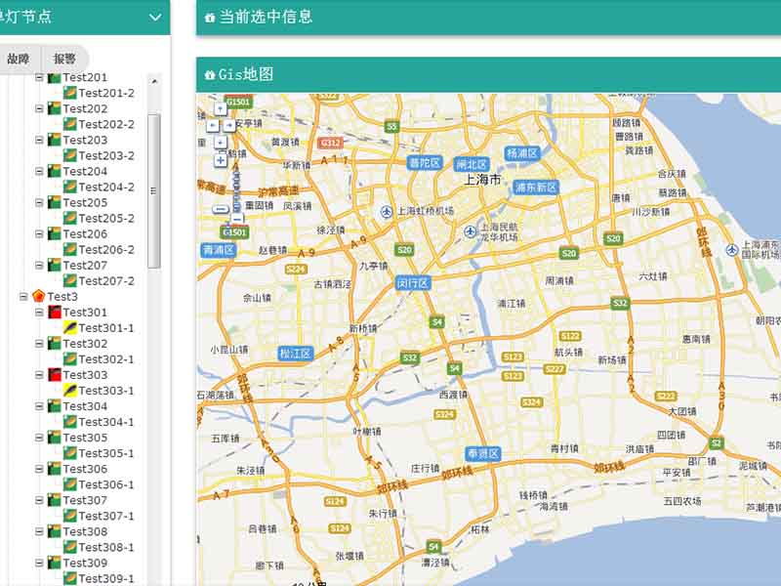Select tree node Test207-2
The height and width of the screenshot is (586, 781).
pos(106,281)
